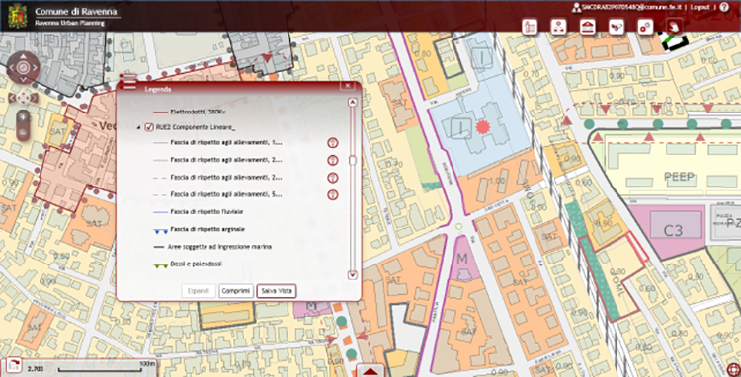Open the person info list icon
This screenshot has height=377, width=741.
pos(530,27)
